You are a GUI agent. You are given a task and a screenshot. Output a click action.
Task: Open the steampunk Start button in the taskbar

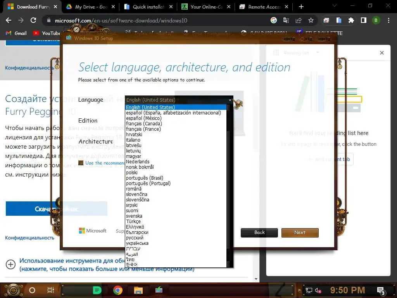click(13, 290)
